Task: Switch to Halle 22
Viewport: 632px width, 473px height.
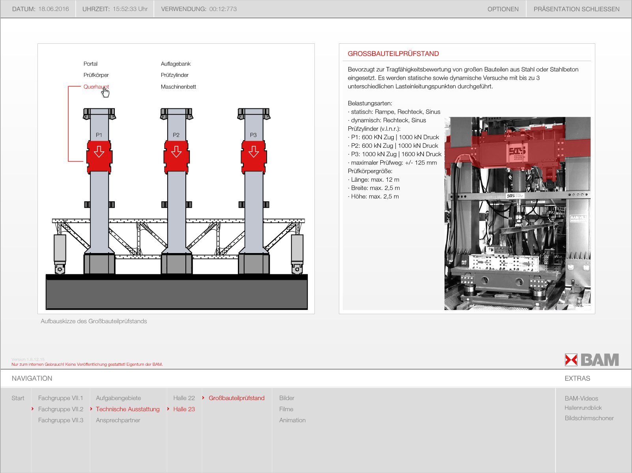Action: pos(184,398)
